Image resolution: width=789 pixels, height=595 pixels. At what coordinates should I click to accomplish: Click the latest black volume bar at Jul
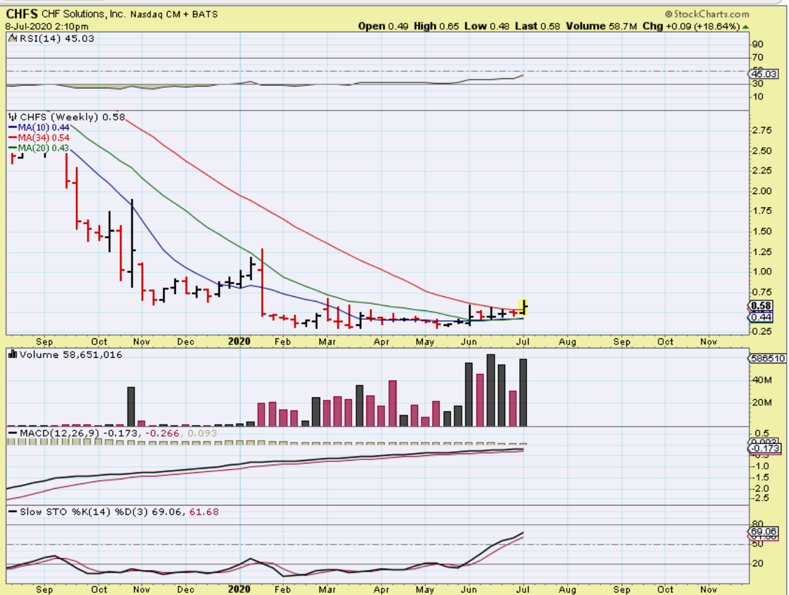523,392
